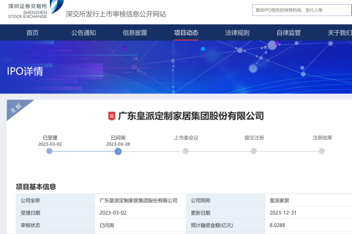Image resolution: width=352 pixels, height=234 pixels.
Task: Click the 受理日期 label cell
Action: (55, 213)
